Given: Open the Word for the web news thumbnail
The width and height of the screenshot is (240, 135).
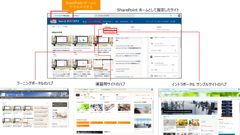Looking at the screenshot, I should click(61, 65).
